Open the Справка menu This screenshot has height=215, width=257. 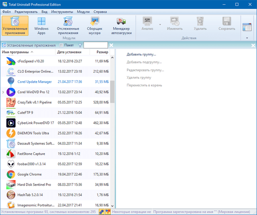coord(100,12)
